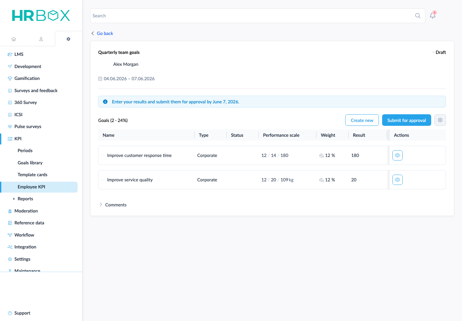The height and width of the screenshot is (321, 462).
Task: Expand the Reports submenu arrow
Action: click(14, 199)
